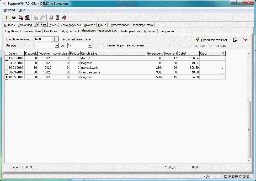This screenshot has height=181, width=256.
Task: Click the vertical scrollbar down arrow
Action: click(249, 160)
